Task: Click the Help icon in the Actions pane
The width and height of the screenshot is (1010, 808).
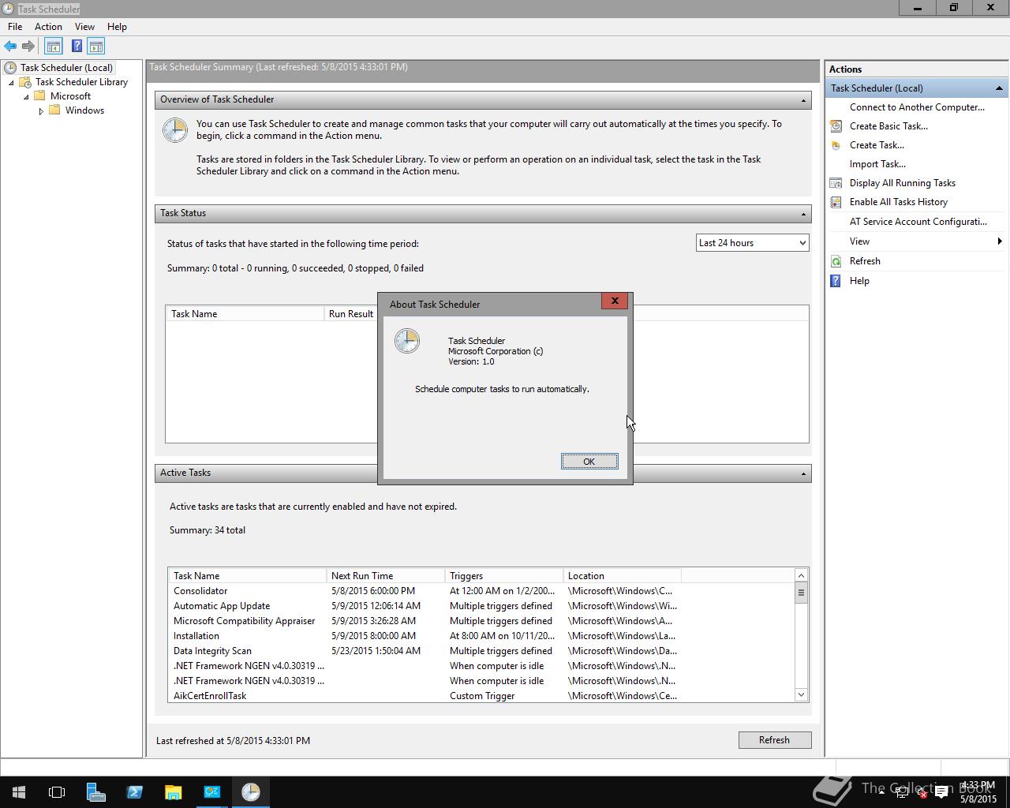Action: coord(836,281)
